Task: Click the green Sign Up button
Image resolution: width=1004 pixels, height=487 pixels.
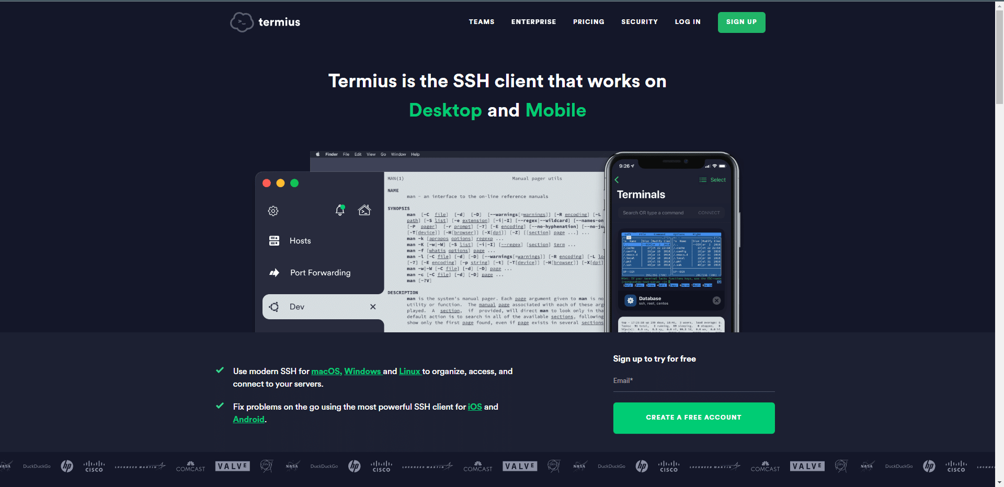Action: 741,22
